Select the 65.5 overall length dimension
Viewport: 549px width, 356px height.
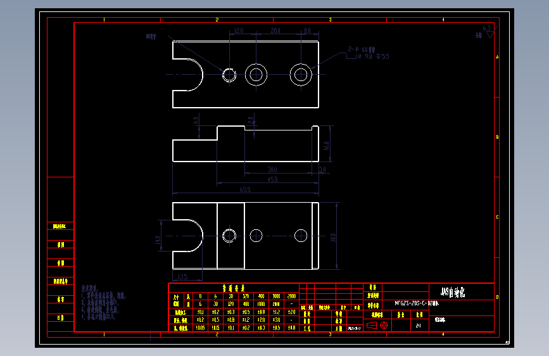tap(245, 189)
